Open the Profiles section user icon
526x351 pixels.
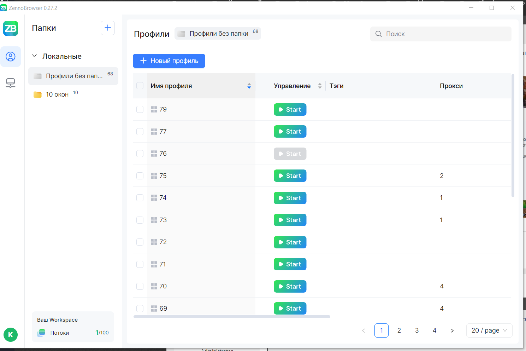pos(11,57)
